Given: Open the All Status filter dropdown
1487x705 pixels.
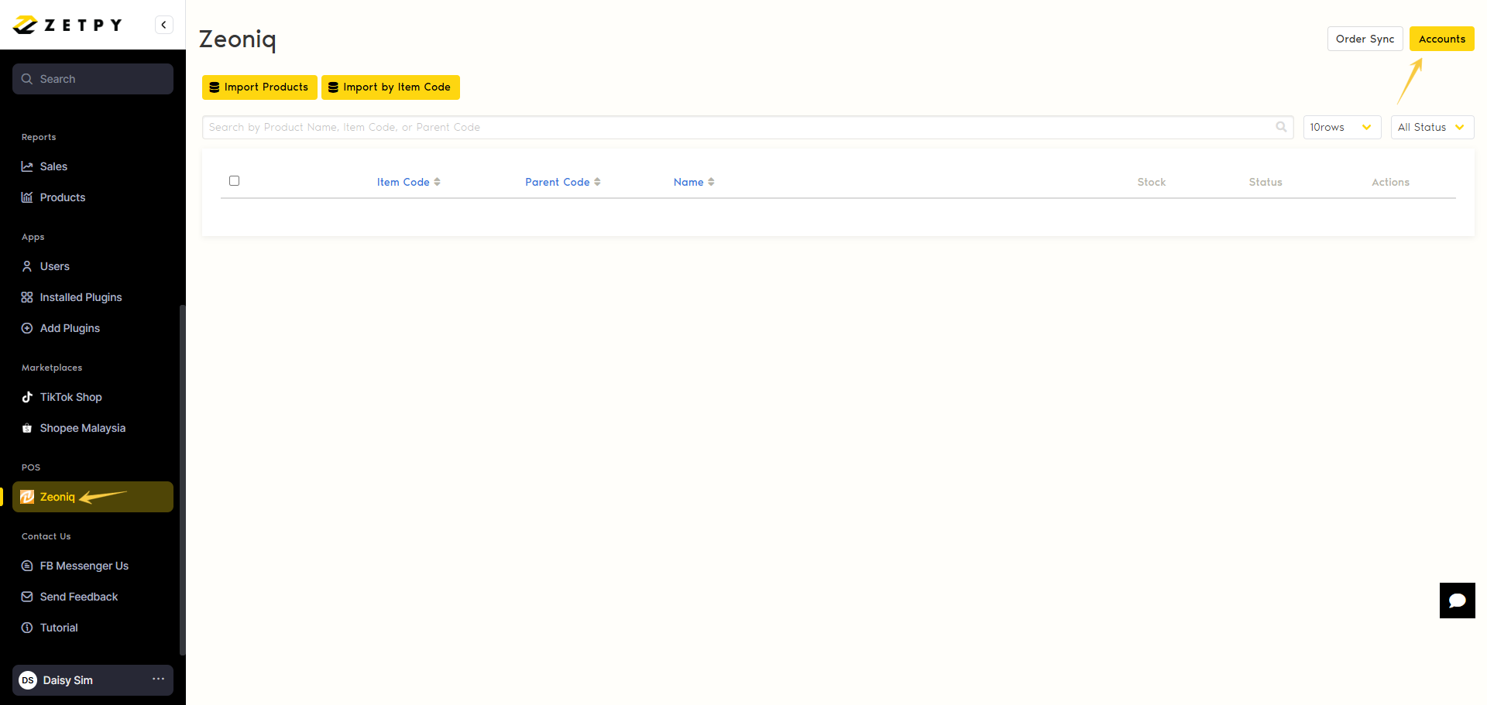Looking at the screenshot, I should (x=1432, y=128).
